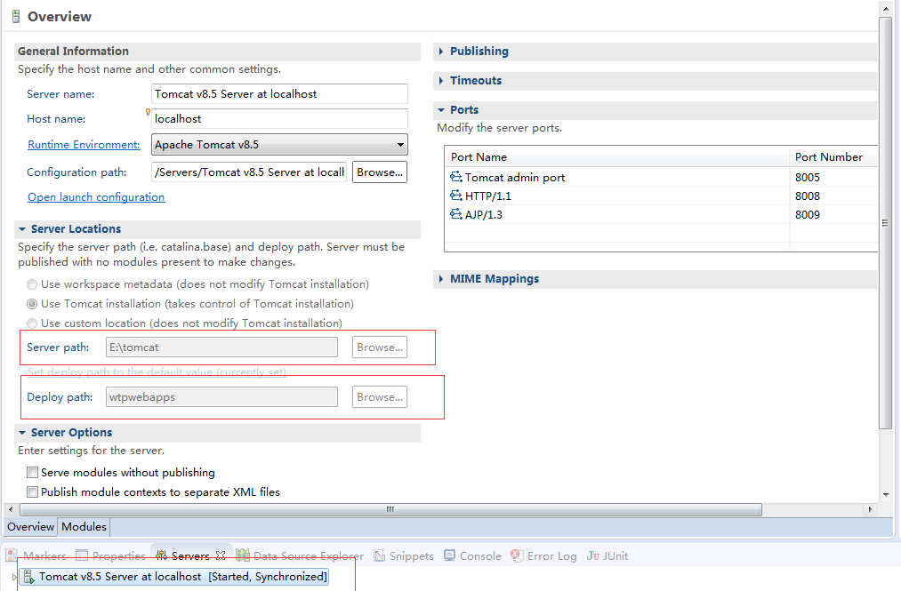901x591 pixels.
Task: Click the Servers view icon
Action: pyautogui.click(x=162, y=555)
